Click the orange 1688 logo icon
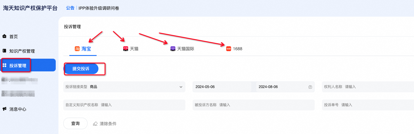This screenshot has height=134, width=414. [x=229, y=49]
